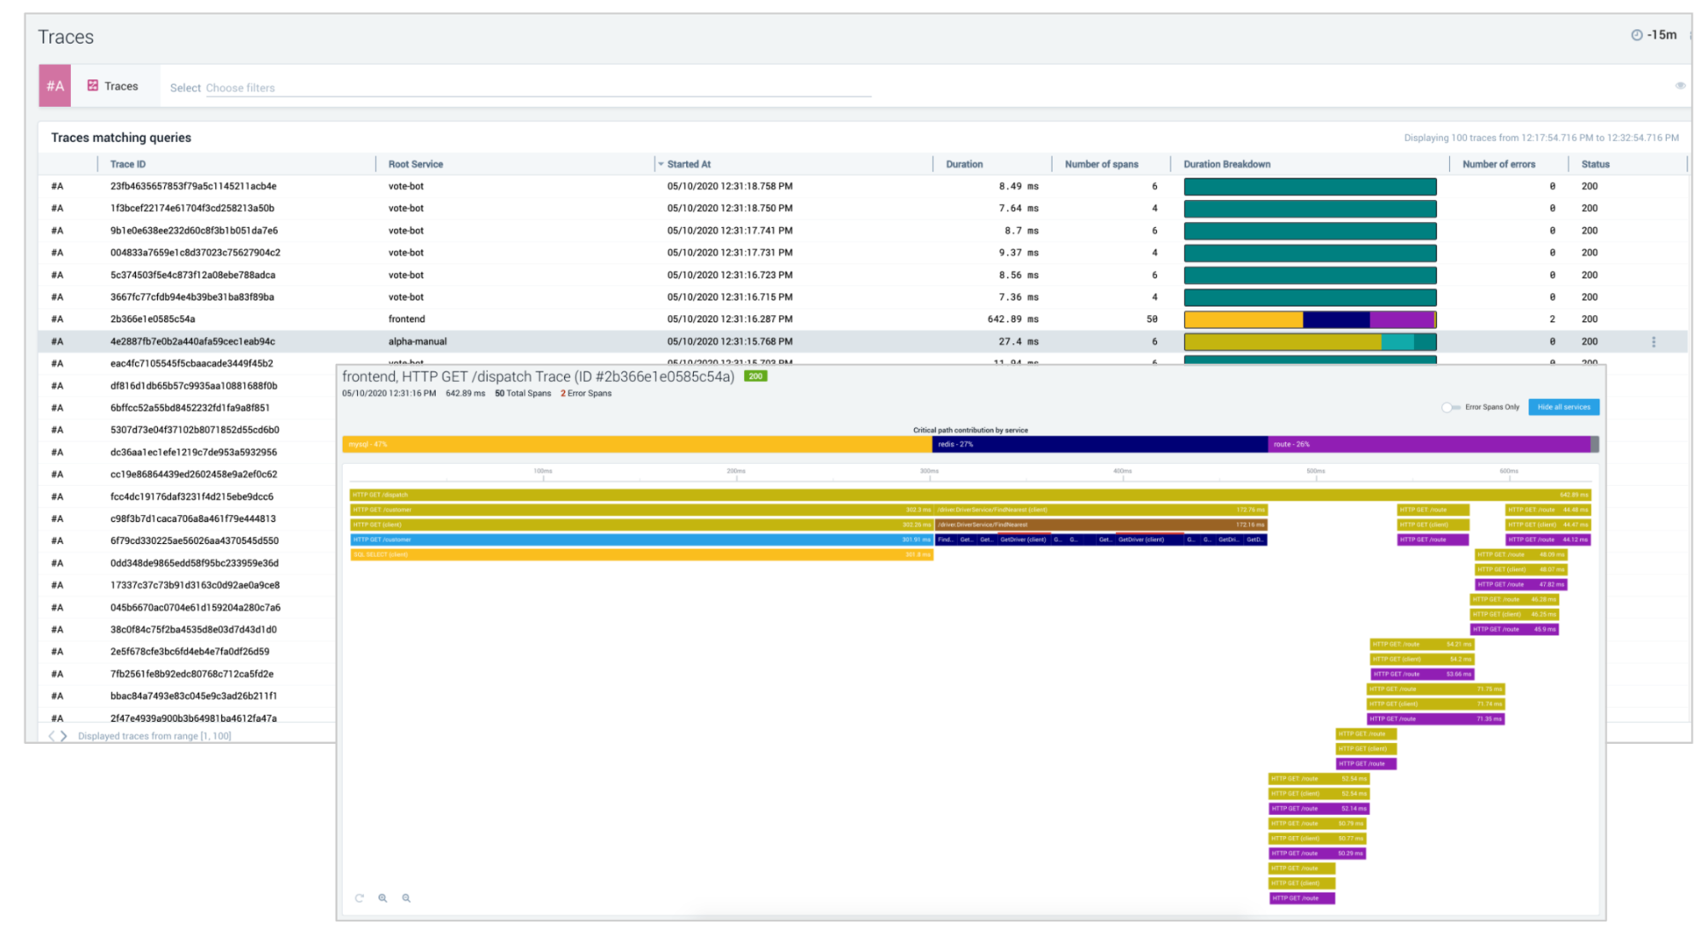The width and height of the screenshot is (1708, 942).
Task: Enable error spans filtering in trace view
Action: [1450, 407]
